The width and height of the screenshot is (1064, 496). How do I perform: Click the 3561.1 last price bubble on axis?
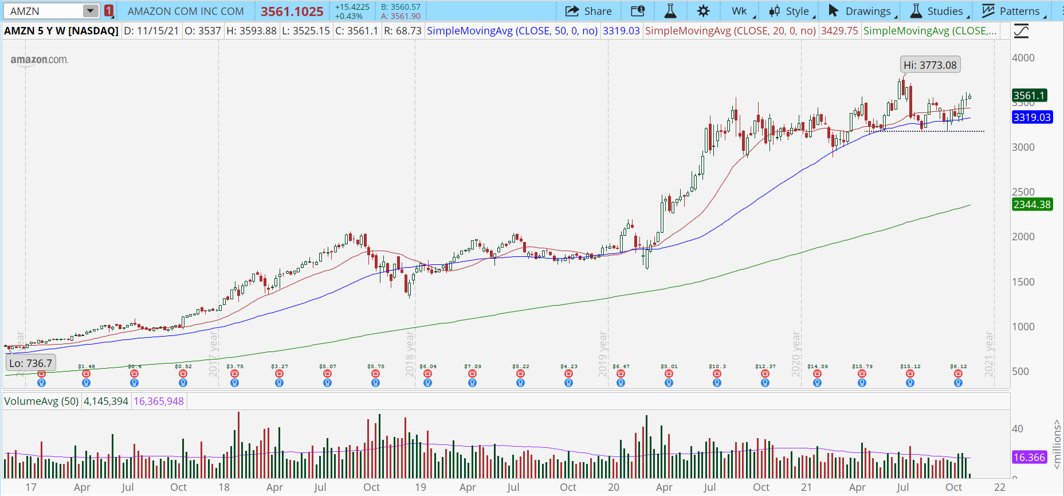coord(1030,96)
